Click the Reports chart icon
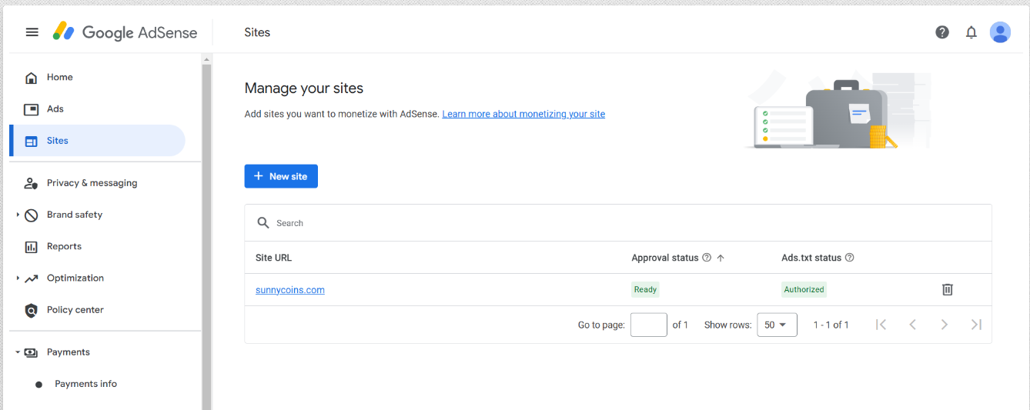The width and height of the screenshot is (1030, 410). [x=31, y=247]
